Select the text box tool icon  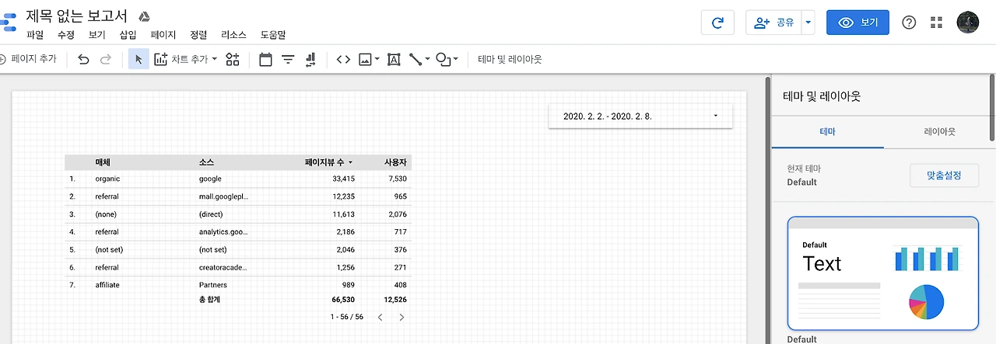click(393, 59)
